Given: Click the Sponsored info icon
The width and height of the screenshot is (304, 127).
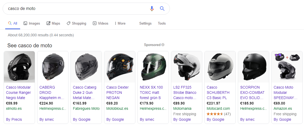Looking at the screenshot, I should pos(163,45).
